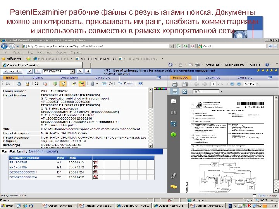Viewport: 279px width, 209px height.
Task: Maximize the right viewer panel using the tab-bar icon
Action: coord(270,78)
